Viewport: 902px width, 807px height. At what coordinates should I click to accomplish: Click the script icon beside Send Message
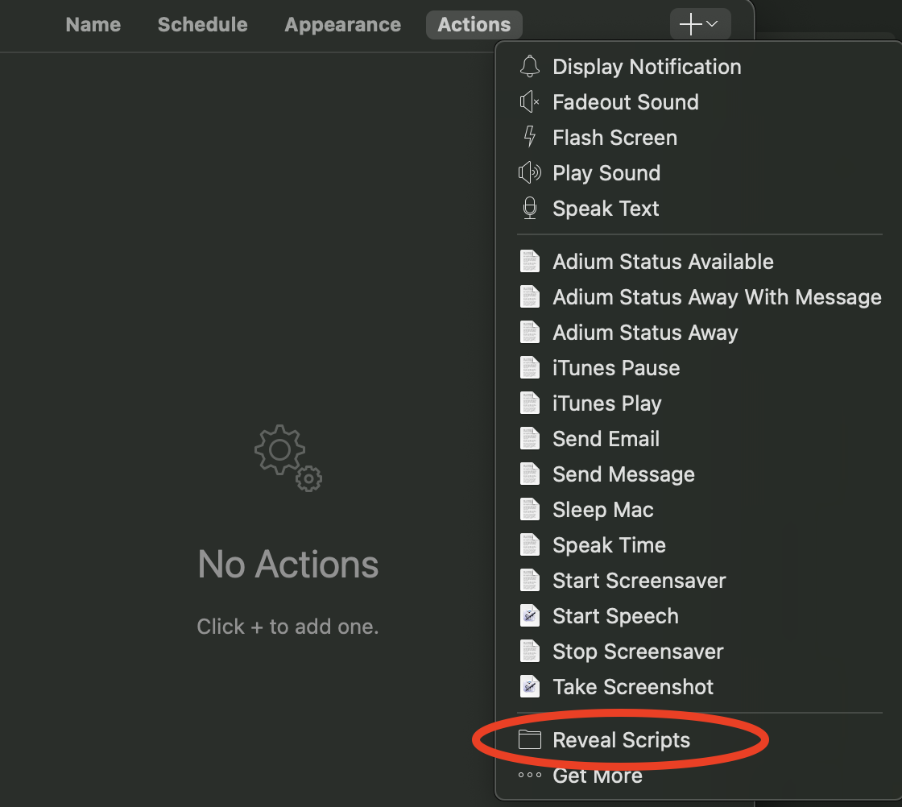[530, 474]
